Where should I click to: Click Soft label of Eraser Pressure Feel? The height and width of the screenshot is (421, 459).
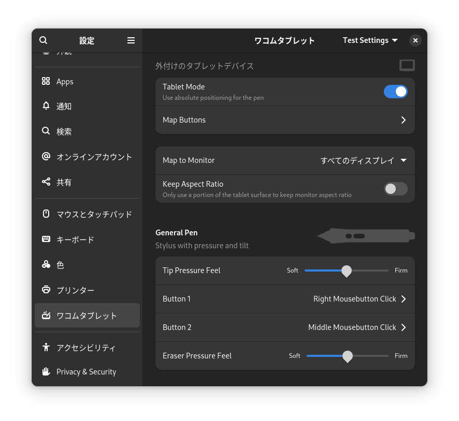(x=294, y=356)
